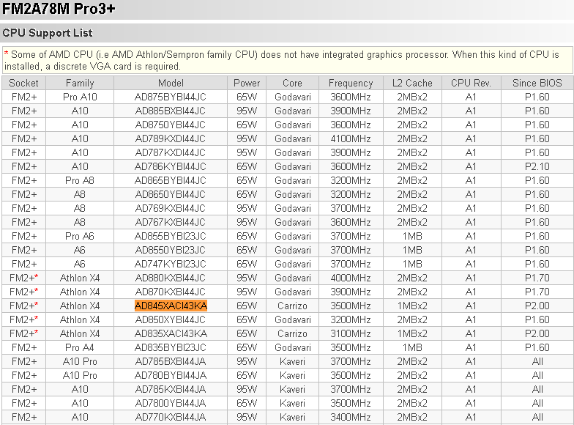This screenshot has width=574, height=425.
Task: Click the CPU Support List heading
Action: 48,33
